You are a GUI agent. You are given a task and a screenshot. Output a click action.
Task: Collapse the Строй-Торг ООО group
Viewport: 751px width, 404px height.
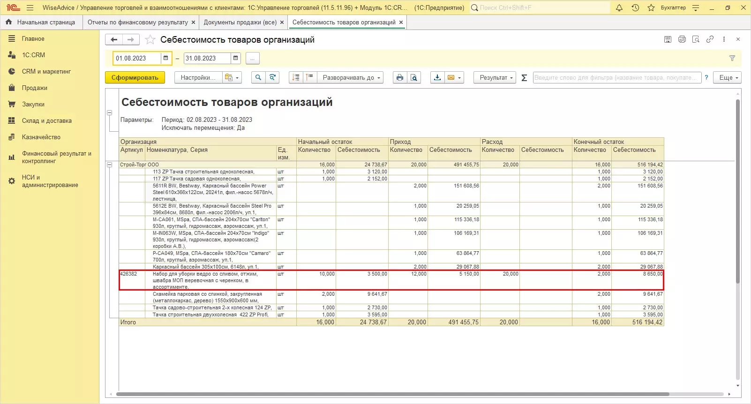(110, 165)
